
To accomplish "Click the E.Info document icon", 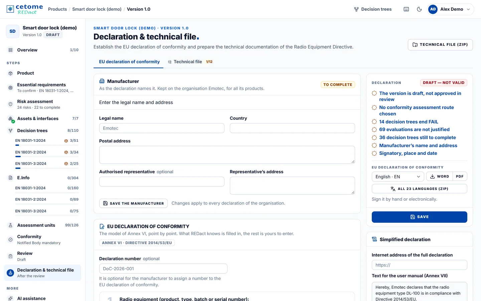I will click(x=10, y=178).
